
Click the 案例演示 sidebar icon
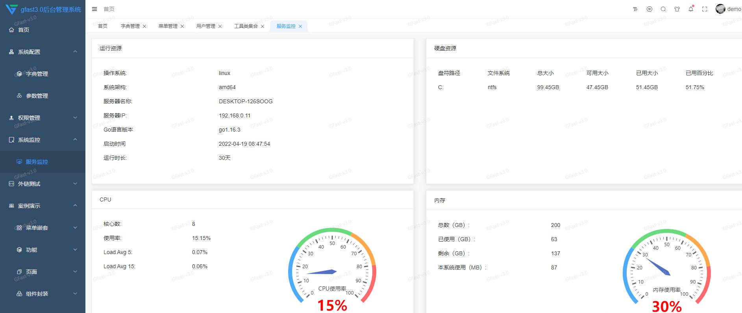11,206
